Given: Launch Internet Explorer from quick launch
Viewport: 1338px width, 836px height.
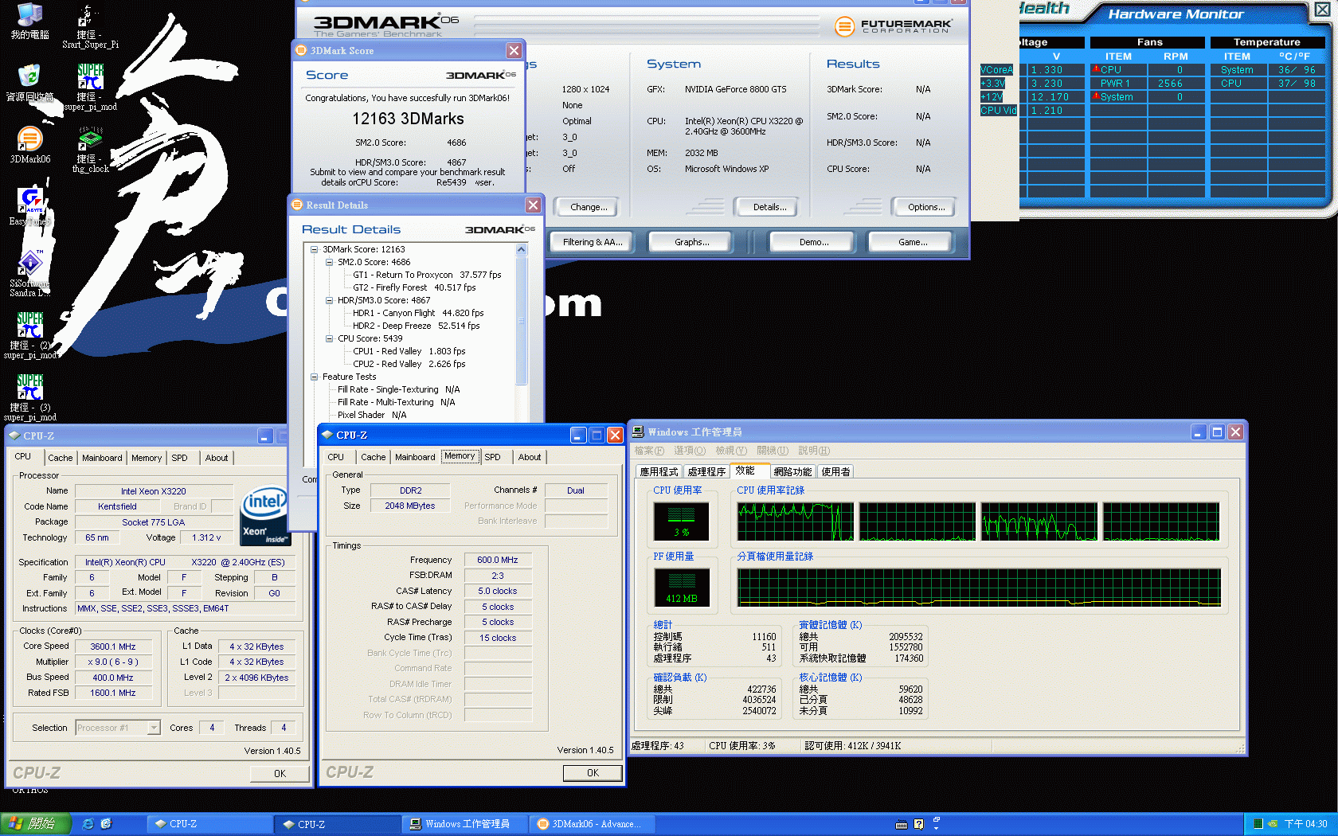Looking at the screenshot, I should point(88,824).
